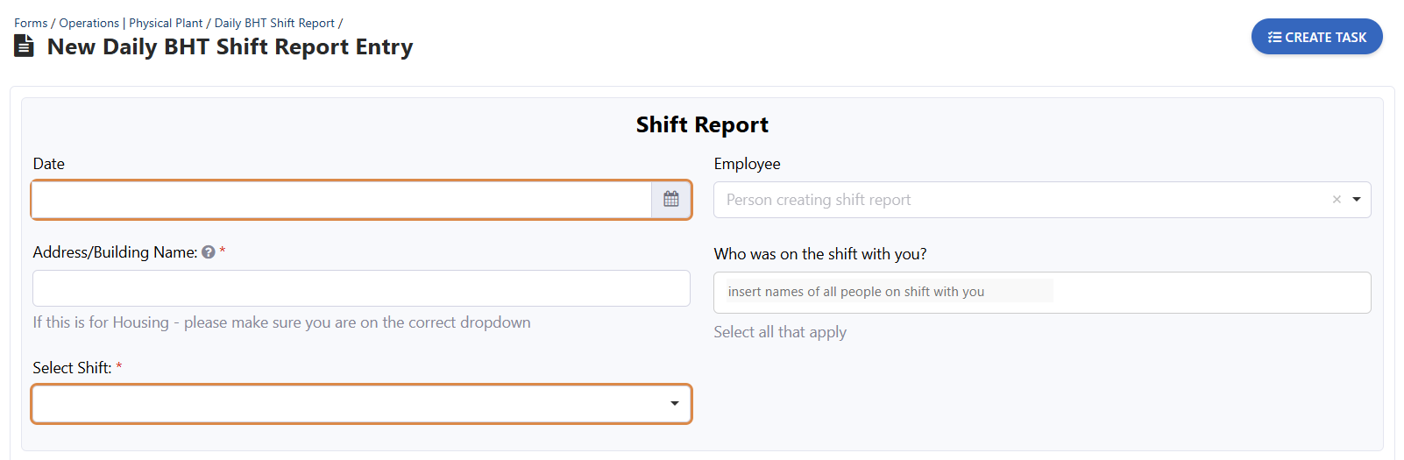Clear the Employee selection with the x icon

pos(1337,200)
